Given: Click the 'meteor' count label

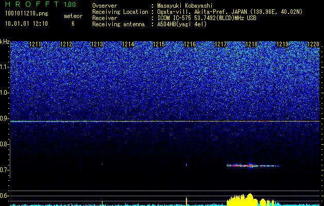Looking at the screenshot, I should [73, 16].
